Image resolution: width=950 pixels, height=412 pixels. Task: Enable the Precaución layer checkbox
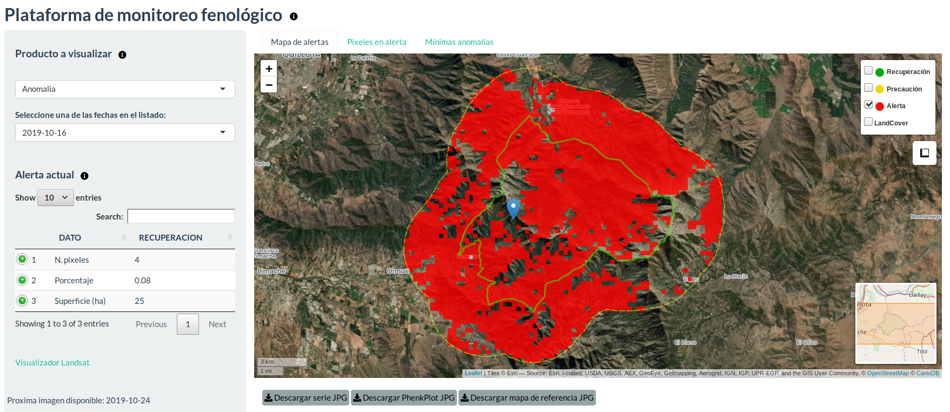[868, 88]
